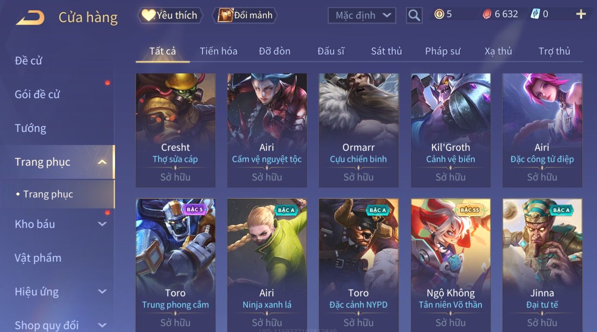This screenshot has height=332, width=597.
Task: Collapse the Trang phục sidebar section
Action: point(102,162)
